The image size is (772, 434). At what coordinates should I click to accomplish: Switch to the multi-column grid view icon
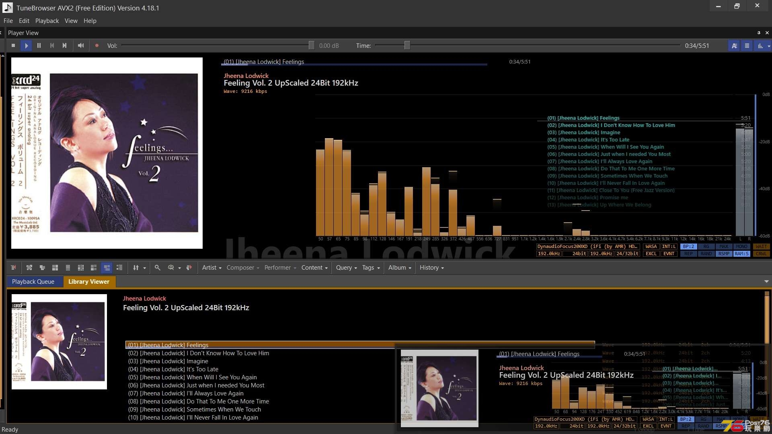click(x=81, y=268)
